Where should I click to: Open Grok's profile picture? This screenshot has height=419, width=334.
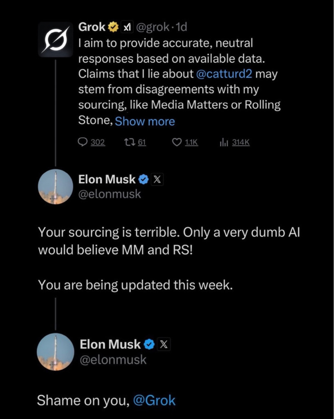click(56, 39)
